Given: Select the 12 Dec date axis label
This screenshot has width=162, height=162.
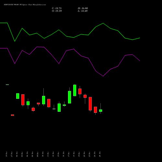Looking at the screenshot, I should click(x=53, y=154).
